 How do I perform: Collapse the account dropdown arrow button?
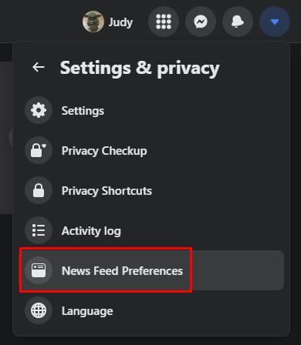[x=275, y=22]
